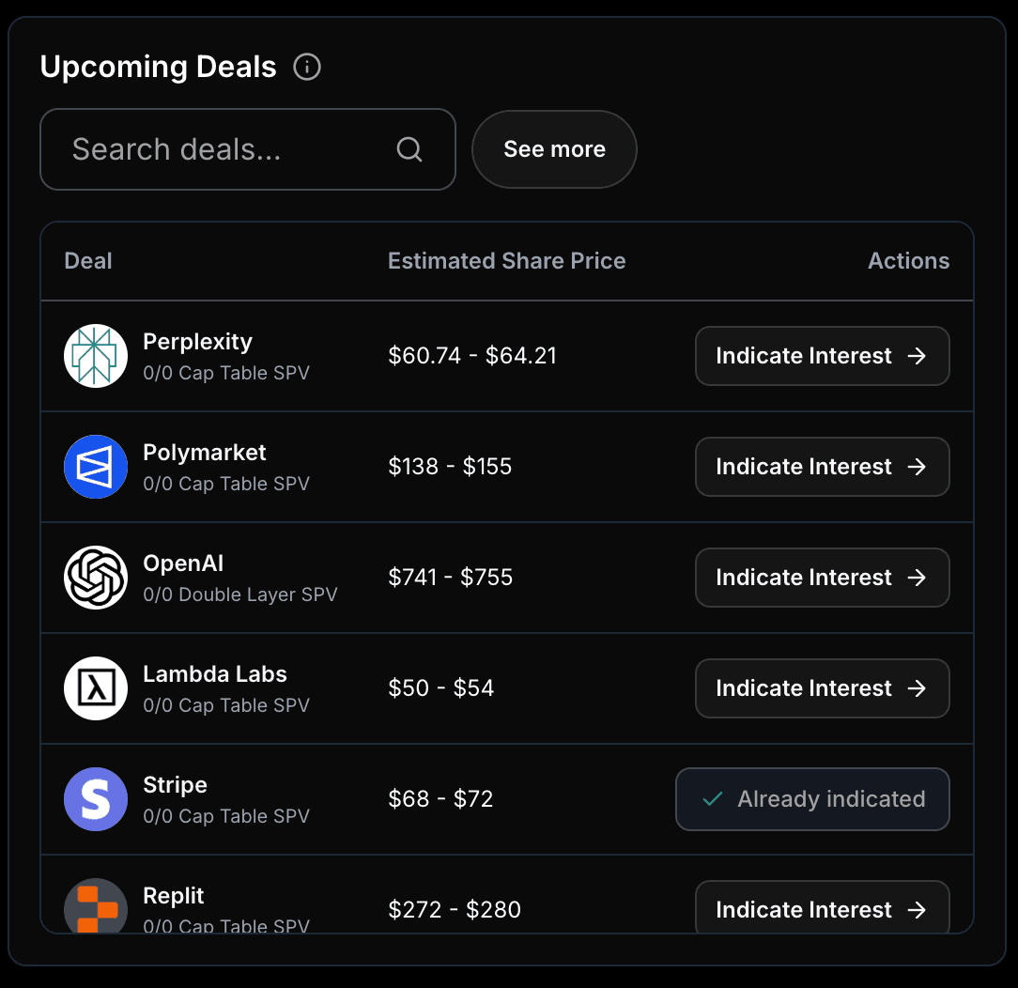Viewport: 1018px width, 988px height.
Task: Click the info icon beside Upcoming Deals
Action: [x=307, y=68]
